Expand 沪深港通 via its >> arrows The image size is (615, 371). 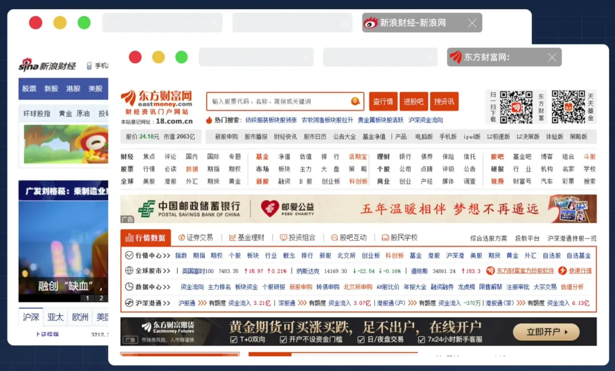tap(166, 303)
